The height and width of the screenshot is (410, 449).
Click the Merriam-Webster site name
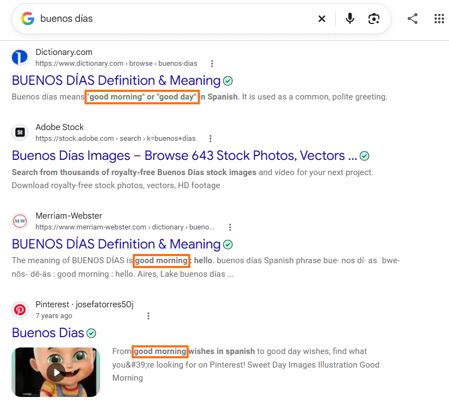69,216
